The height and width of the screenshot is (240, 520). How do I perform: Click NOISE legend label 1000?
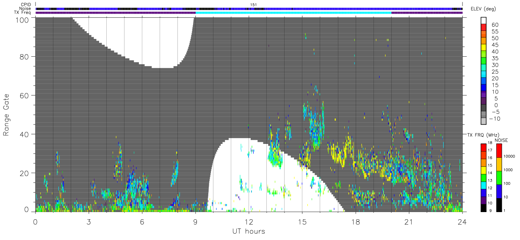click(x=507, y=169)
